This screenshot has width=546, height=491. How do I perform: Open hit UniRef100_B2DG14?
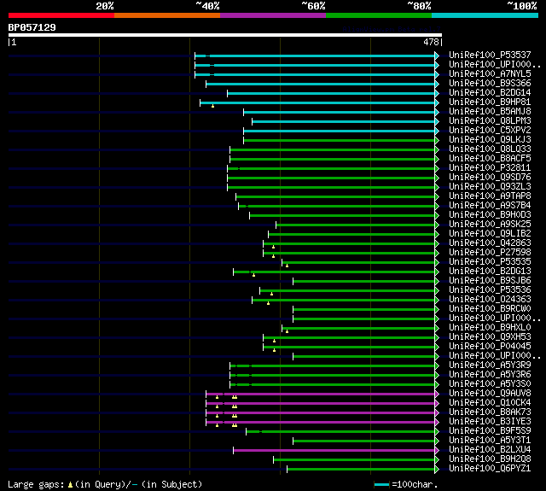490,93
